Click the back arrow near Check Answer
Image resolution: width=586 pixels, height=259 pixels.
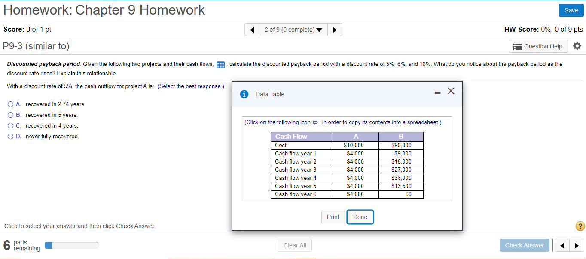[x=562, y=245]
